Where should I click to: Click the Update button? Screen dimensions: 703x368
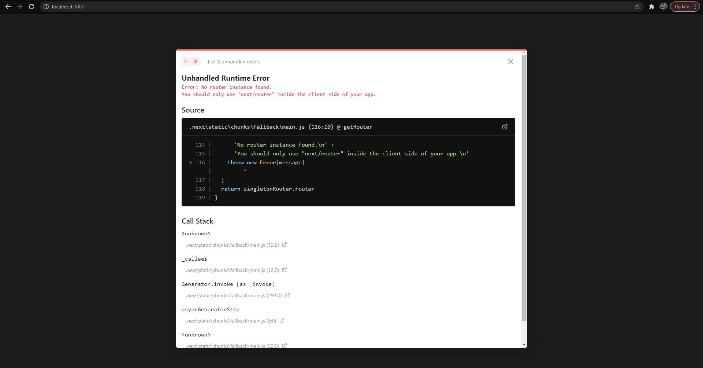pos(682,7)
